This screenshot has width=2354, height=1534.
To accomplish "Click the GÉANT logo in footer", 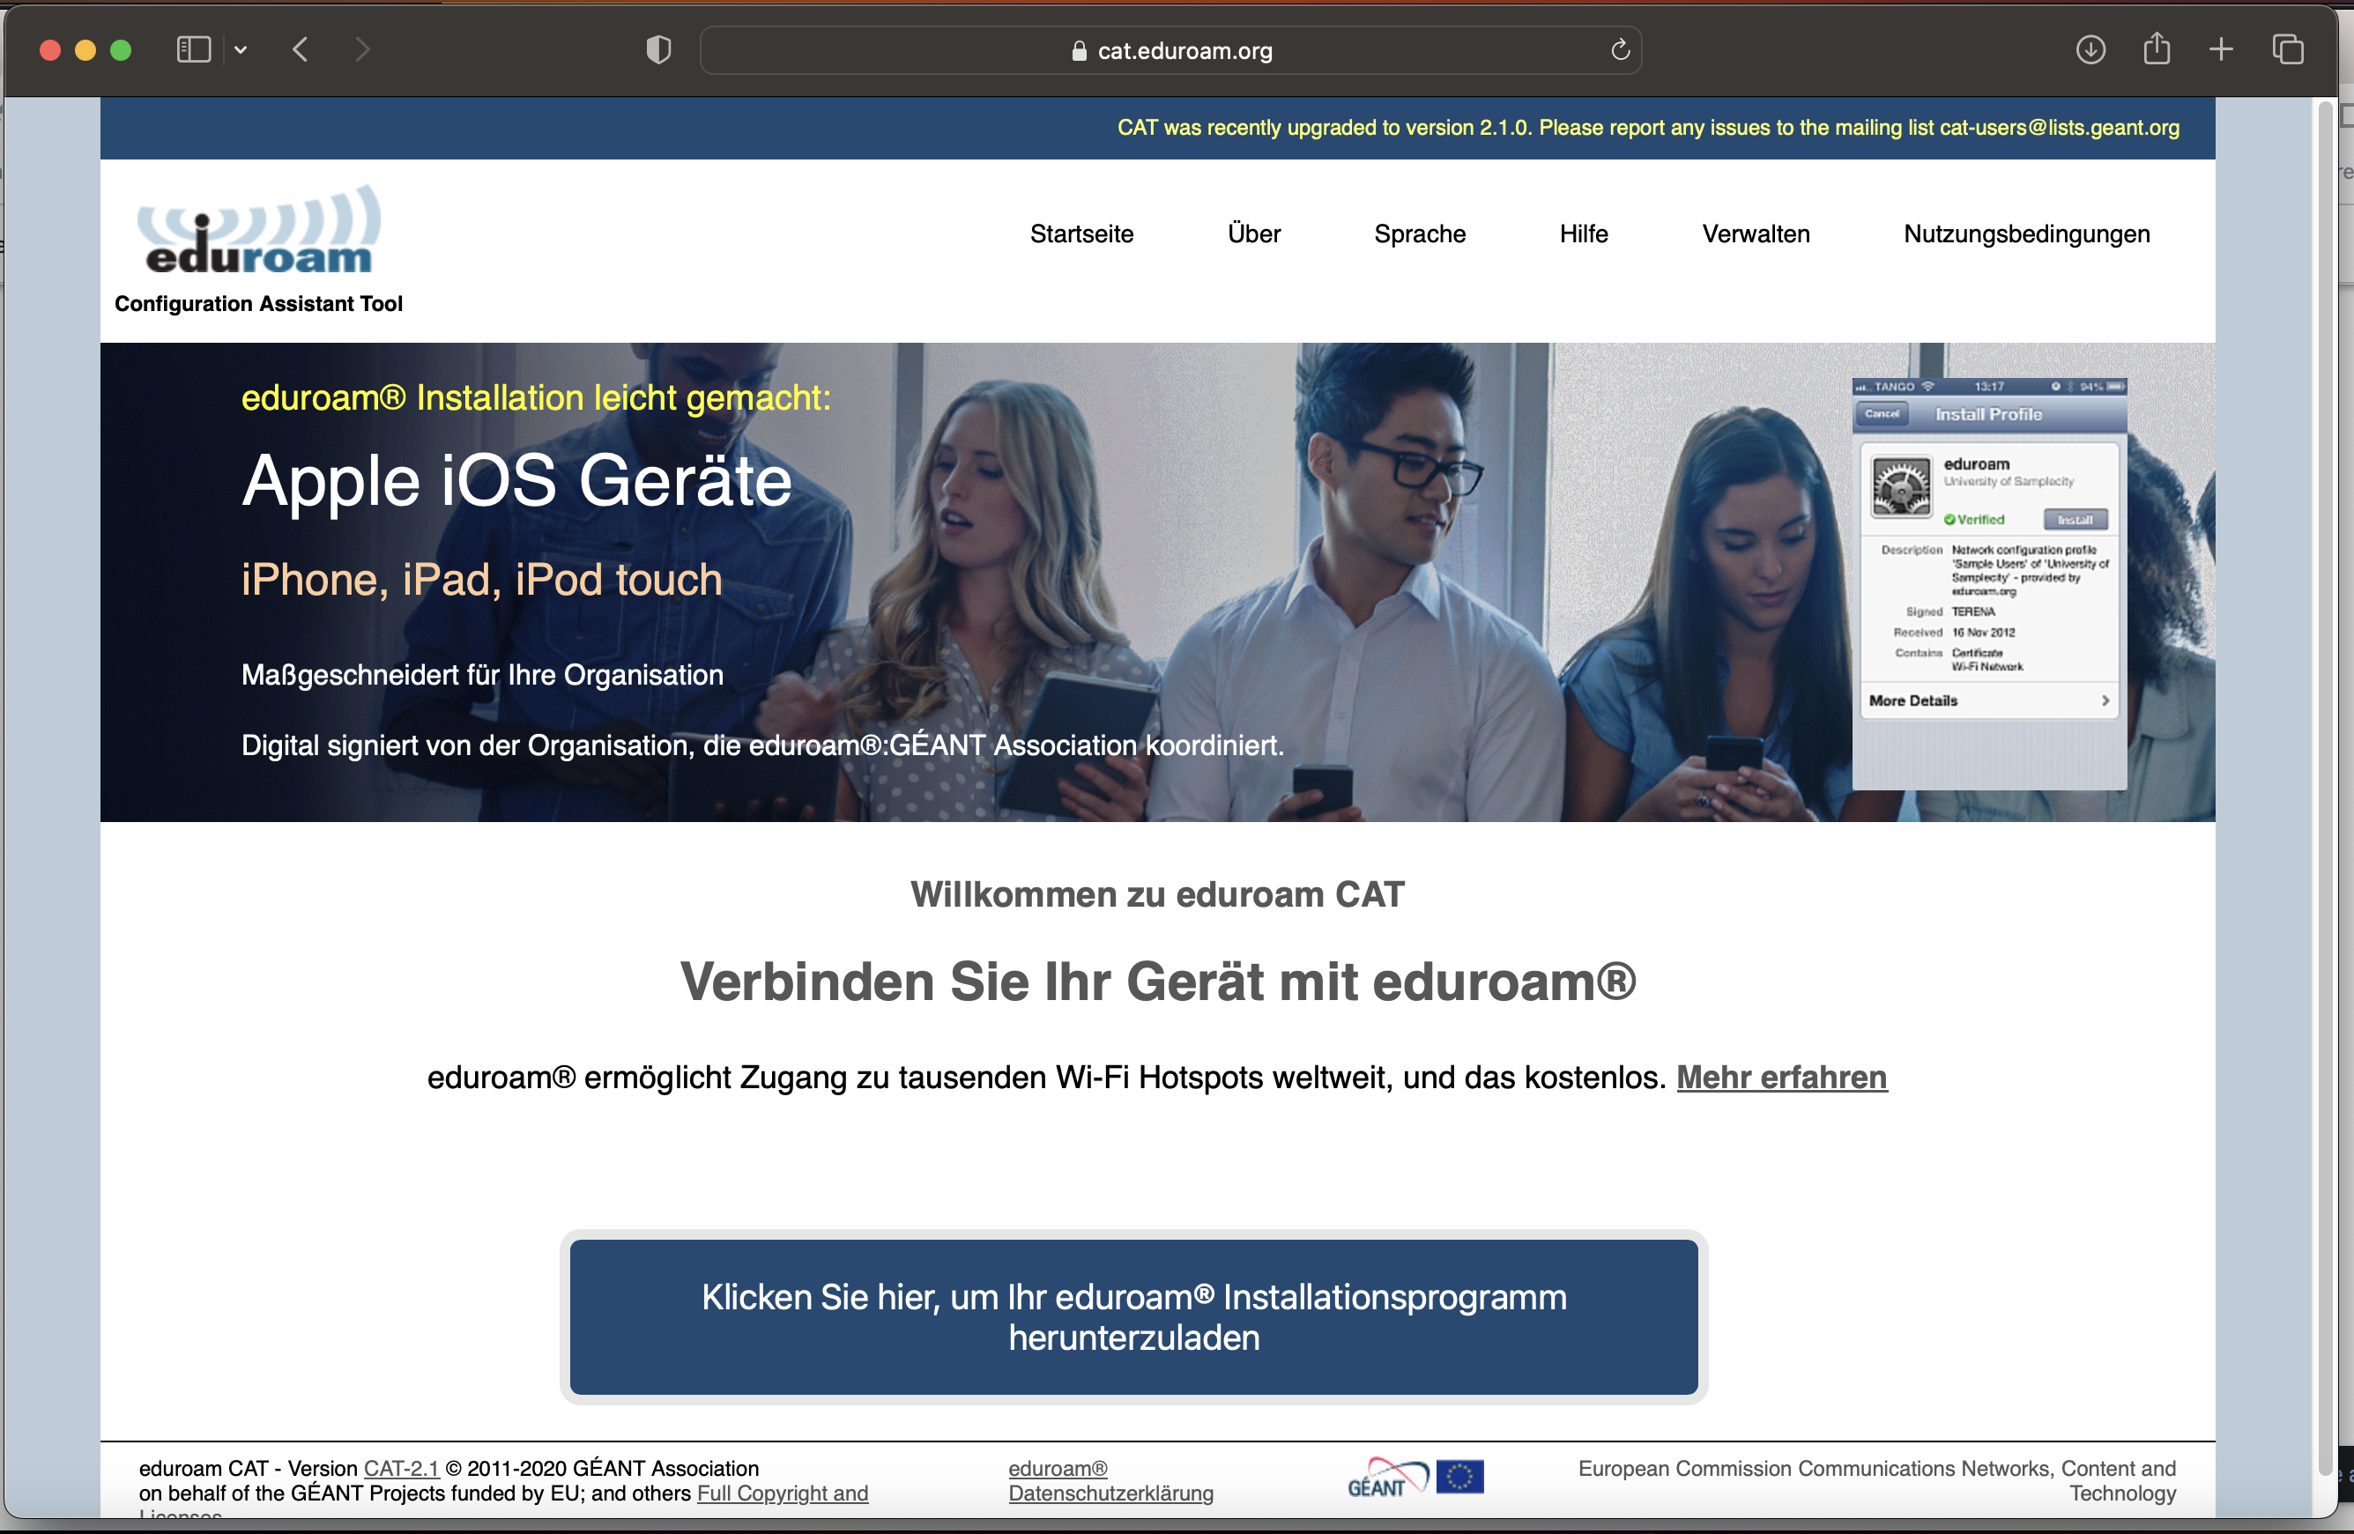I will 1388,1478.
